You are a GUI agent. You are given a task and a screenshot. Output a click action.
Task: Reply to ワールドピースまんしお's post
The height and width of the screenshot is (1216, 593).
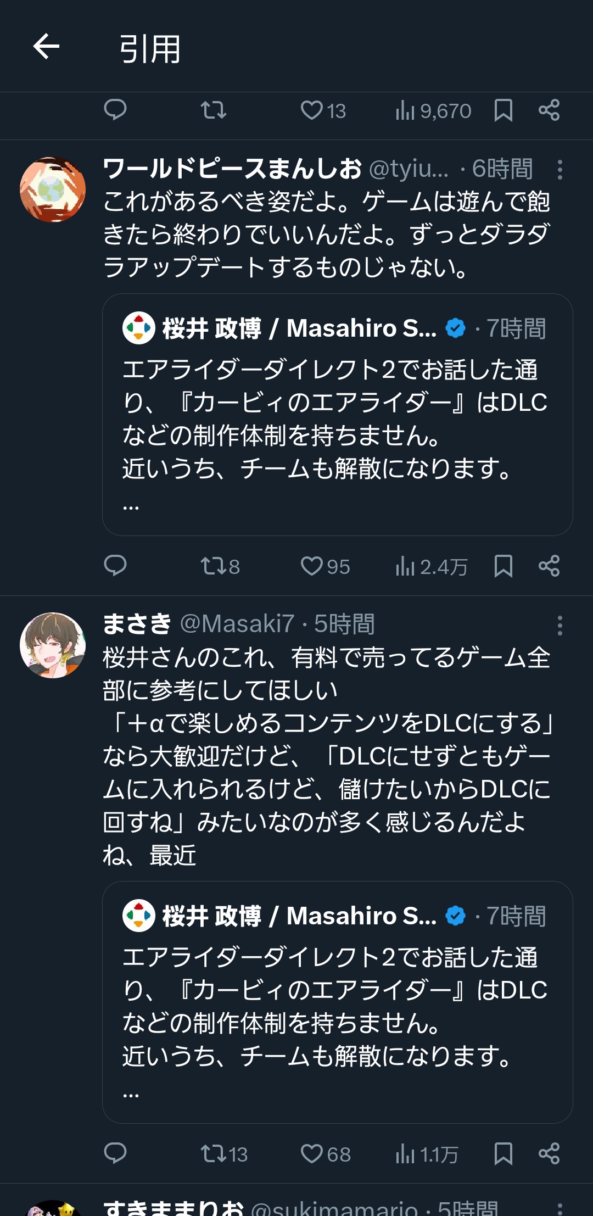[115, 566]
